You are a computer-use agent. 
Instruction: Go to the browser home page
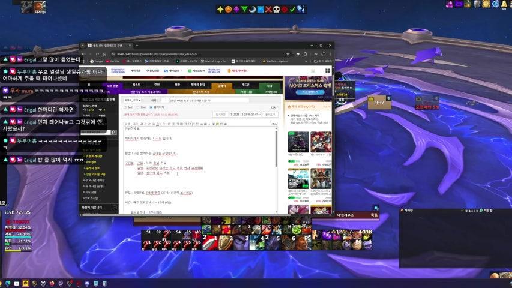104,54
